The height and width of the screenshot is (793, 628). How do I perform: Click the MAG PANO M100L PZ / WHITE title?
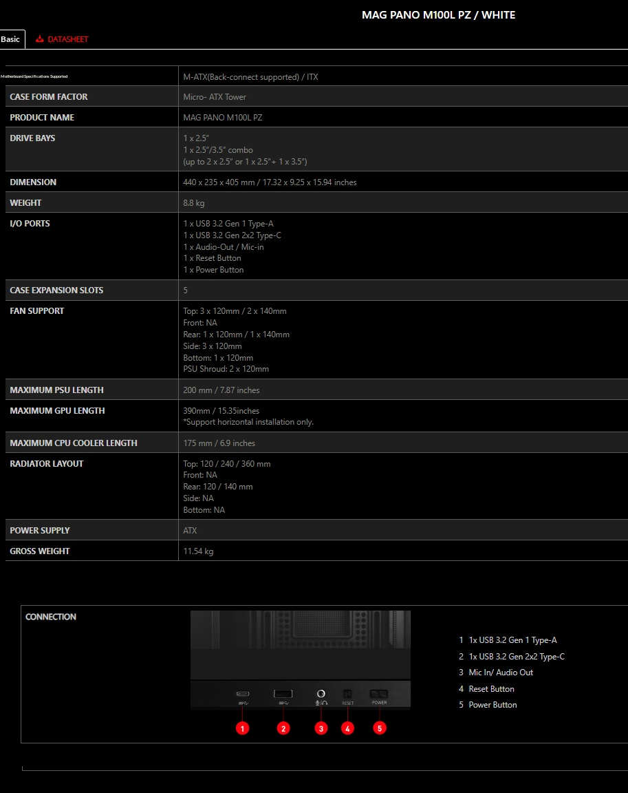pyautogui.click(x=439, y=15)
